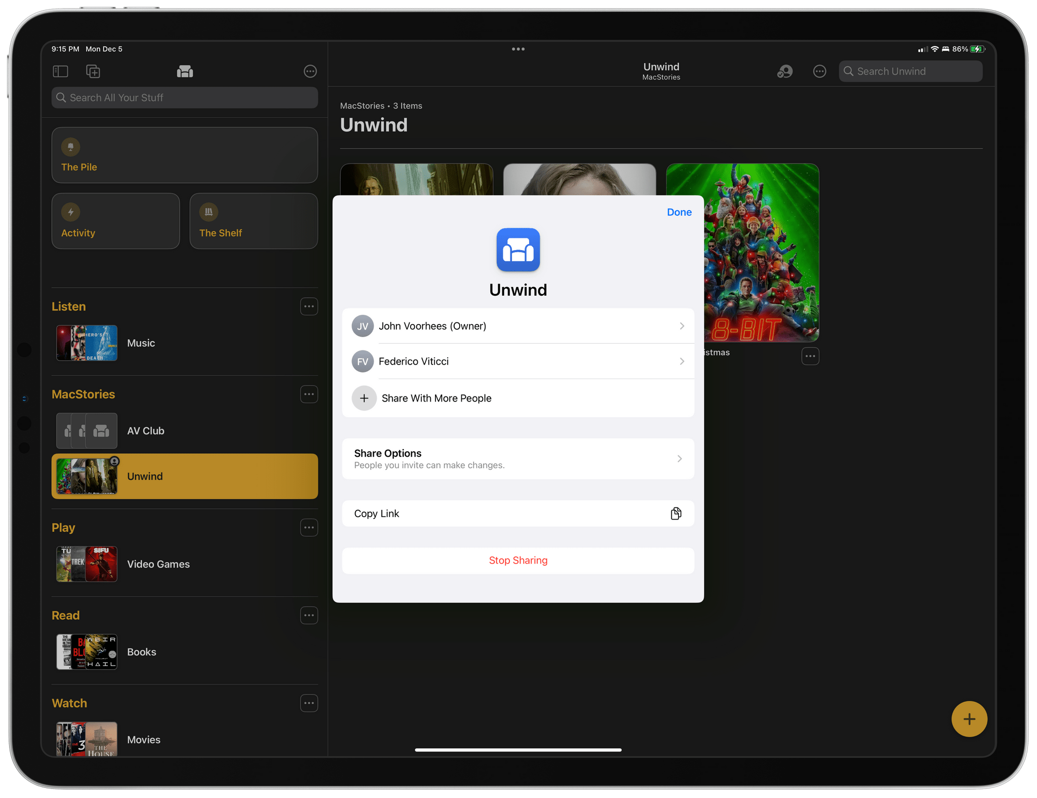Click the Copy Link clipboard icon
The image size is (1037, 798).
click(x=676, y=513)
